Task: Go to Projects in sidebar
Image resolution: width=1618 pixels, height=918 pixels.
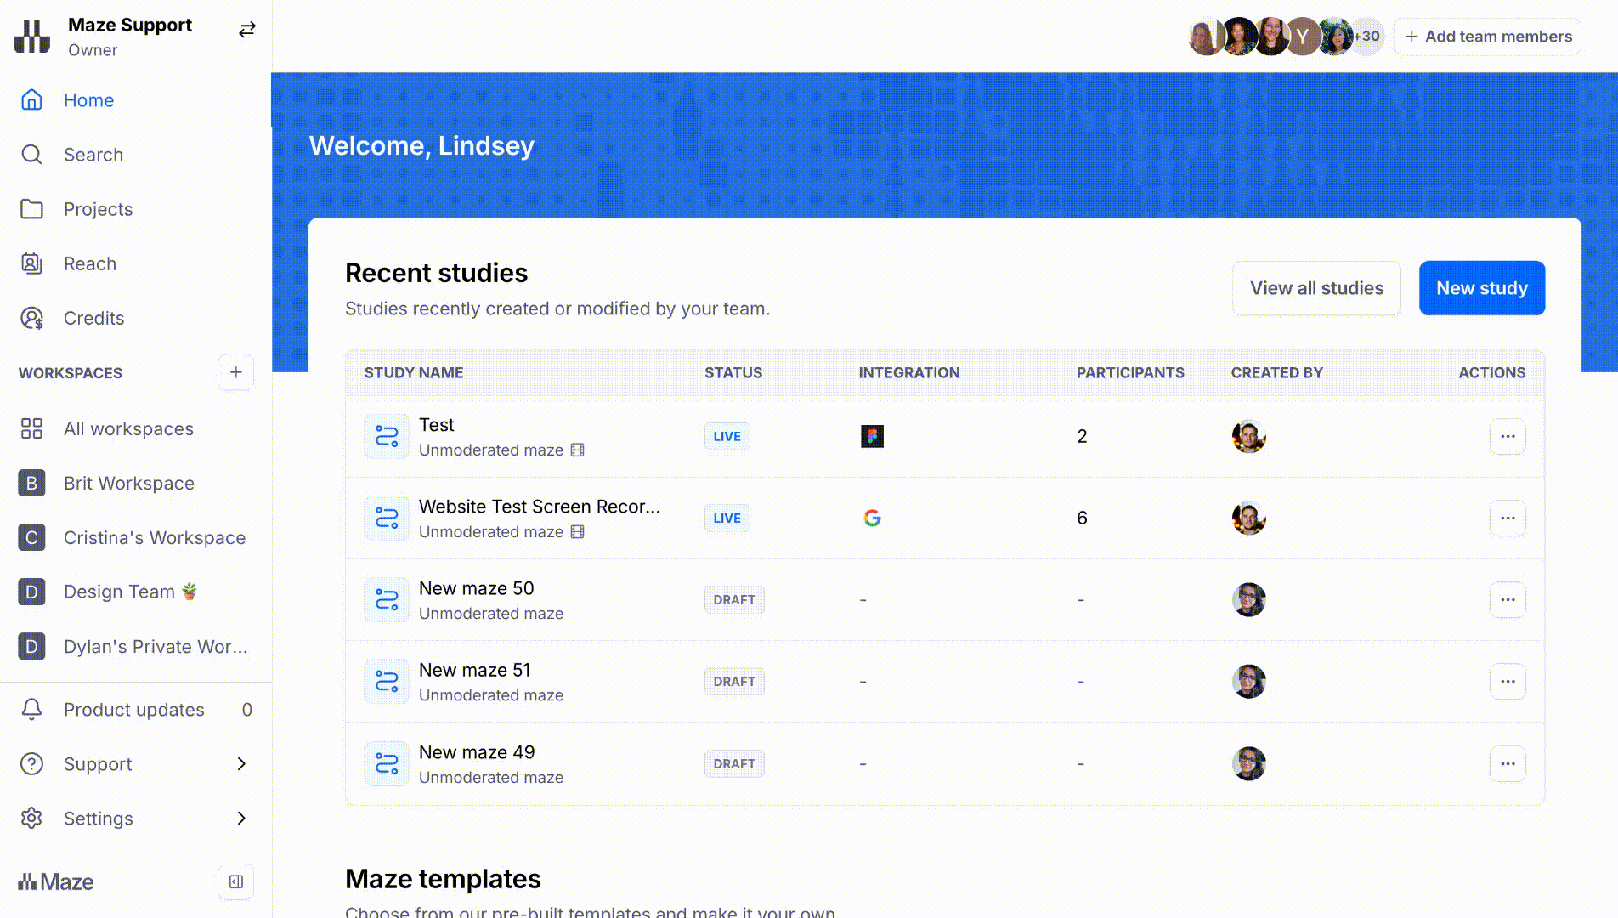Action: tap(98, 209)
